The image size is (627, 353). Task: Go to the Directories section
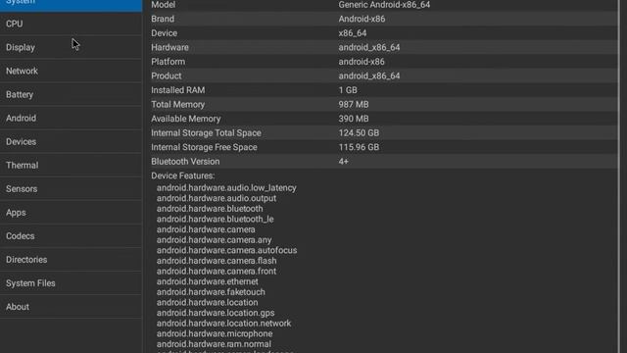coord(71,260)
